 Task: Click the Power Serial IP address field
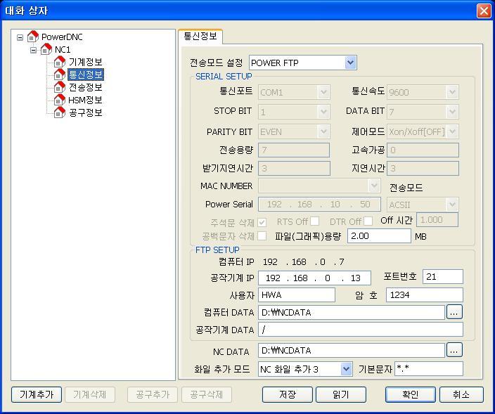[319, 204]
